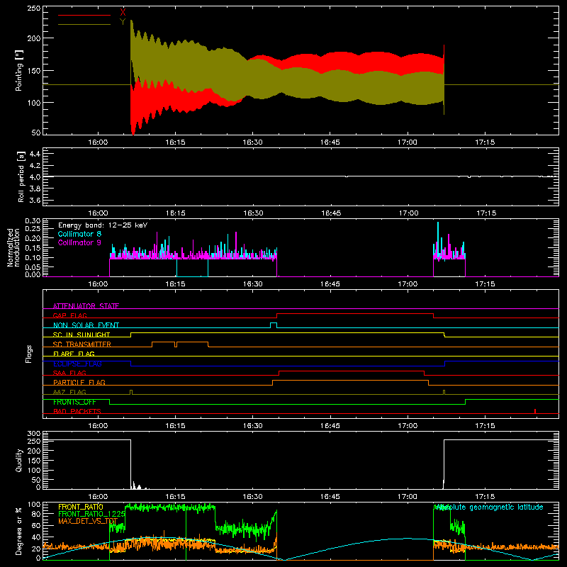Click the NON_SOLAR_EVENT flag label
This screenshot has width=567, height=567.
coord(86,325)
